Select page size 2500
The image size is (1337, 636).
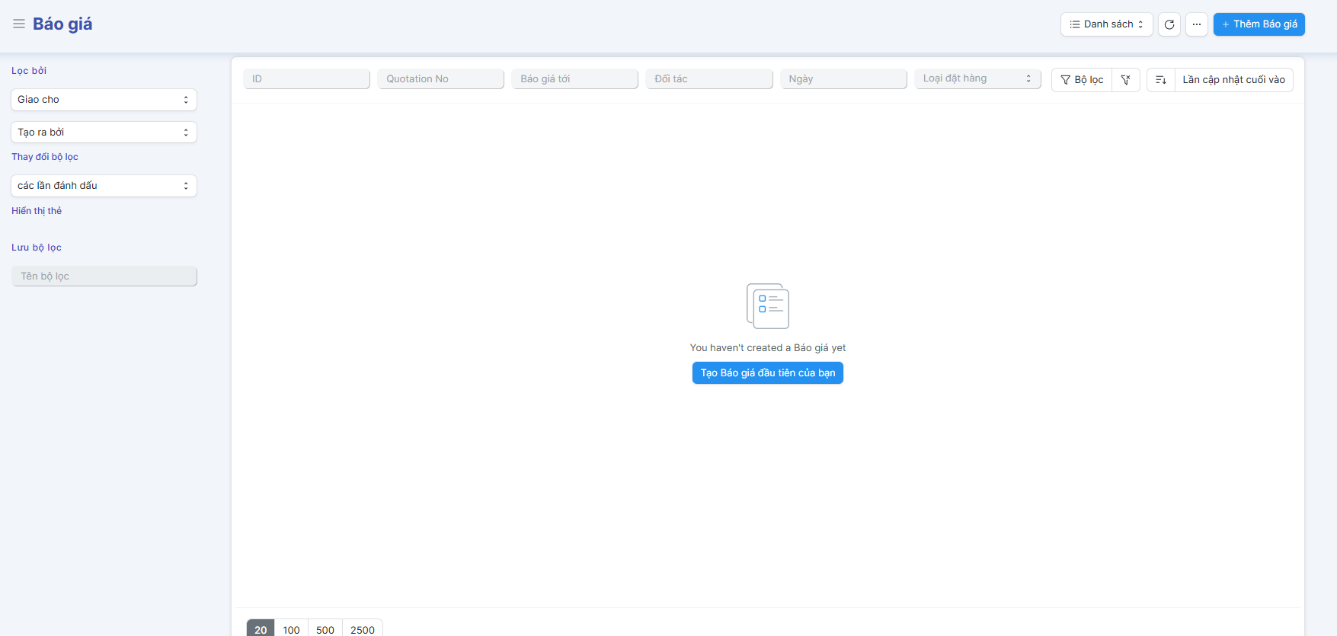click(x=363, y=629)
